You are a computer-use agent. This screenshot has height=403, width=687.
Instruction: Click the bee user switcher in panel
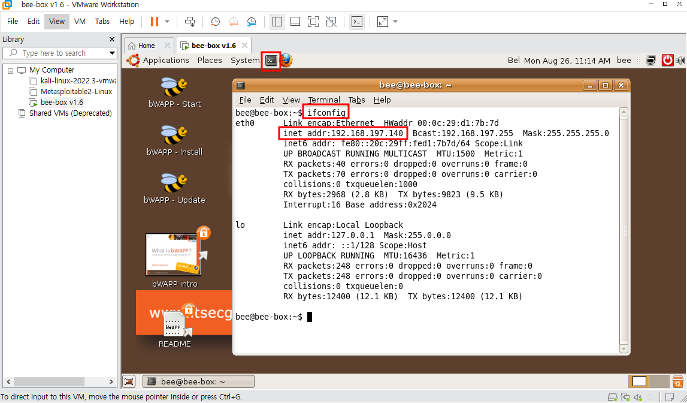624,61
